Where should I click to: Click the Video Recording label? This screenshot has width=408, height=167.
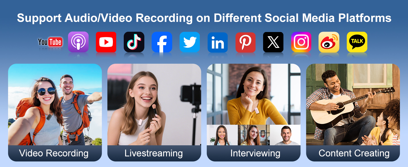(x=54, y=153)
